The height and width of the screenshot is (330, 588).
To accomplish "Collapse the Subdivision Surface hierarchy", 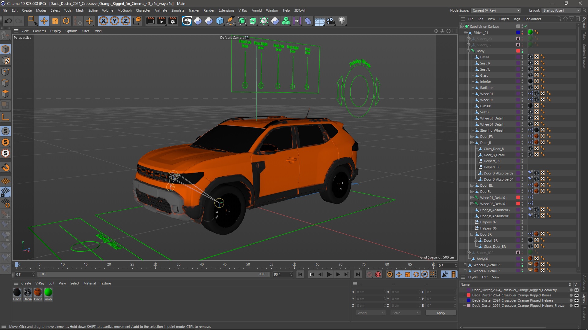I will [462, 27].
